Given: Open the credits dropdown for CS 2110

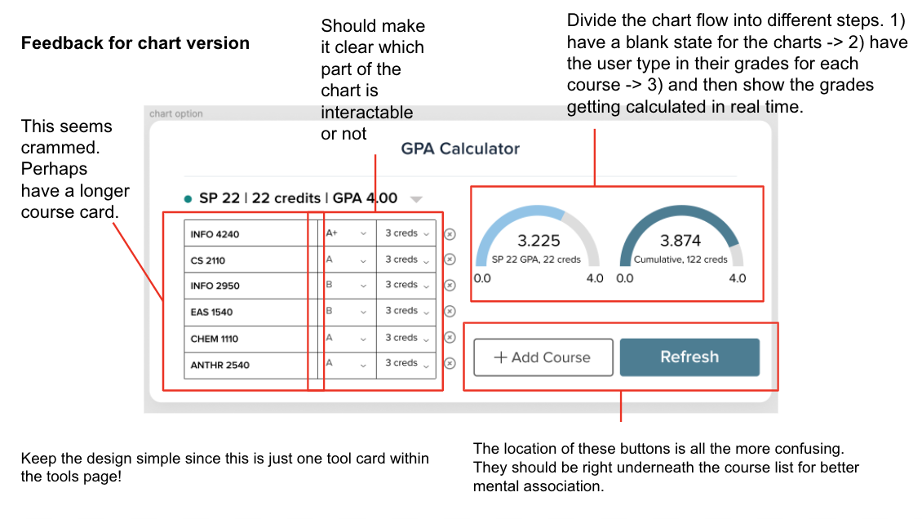Looking at the screenshot, I should (x=406, y=259).
